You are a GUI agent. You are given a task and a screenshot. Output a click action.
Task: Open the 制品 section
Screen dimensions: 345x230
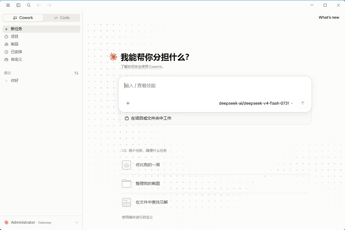coord(41,44)
